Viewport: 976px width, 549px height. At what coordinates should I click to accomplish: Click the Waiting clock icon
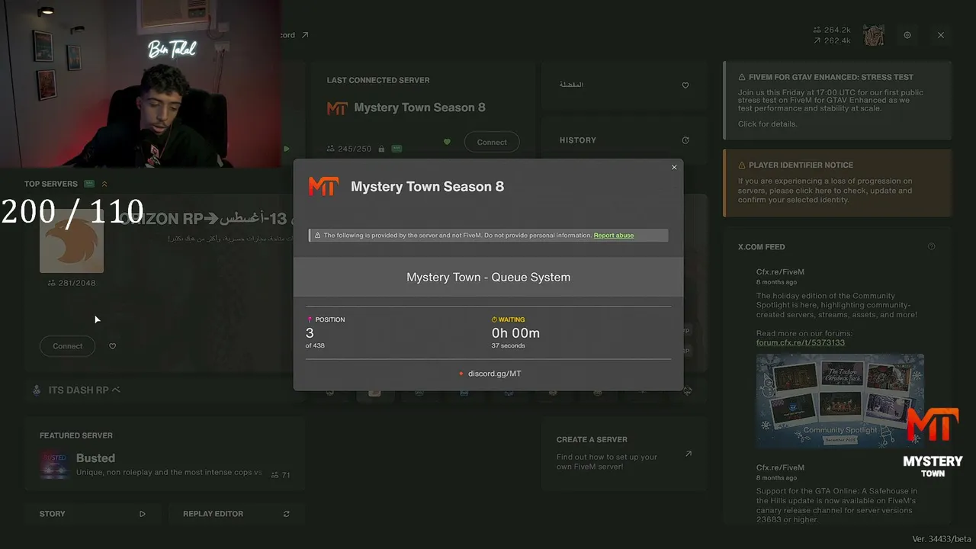click(494, 319)
